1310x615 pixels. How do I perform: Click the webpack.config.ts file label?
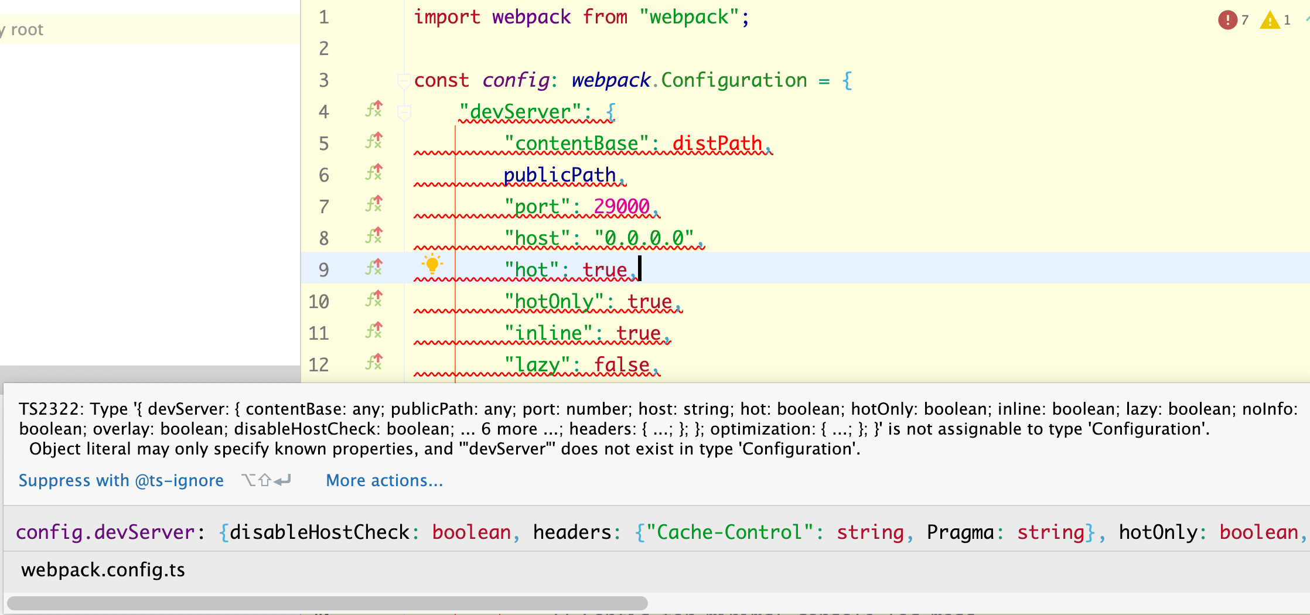point(103,570)
